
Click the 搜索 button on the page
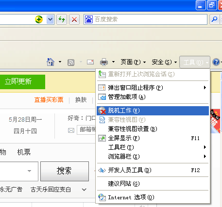click(x=65, y=171)
